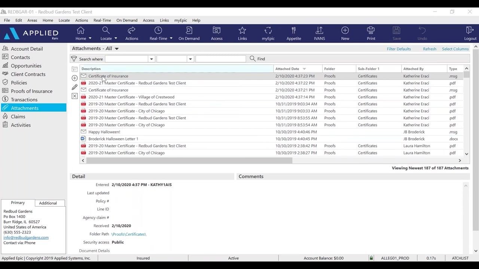Click the New plus toolbar icon
479x269 pixels.
click(345, 31)
